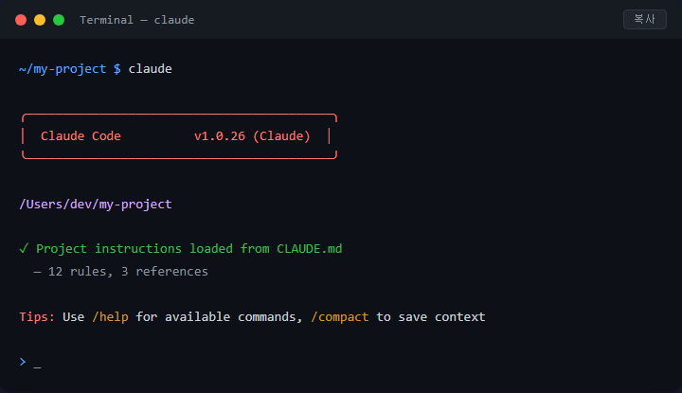
Task: Click the typed claude command
Action: click(x=150, y=69)
